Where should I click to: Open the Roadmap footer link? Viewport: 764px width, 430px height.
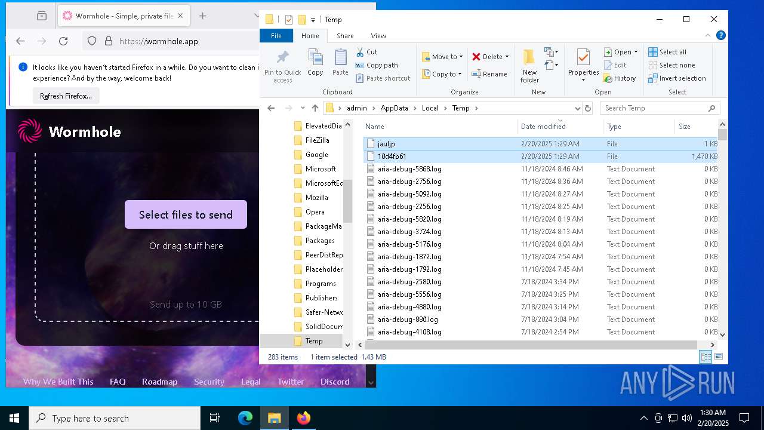tap(159, 382)
